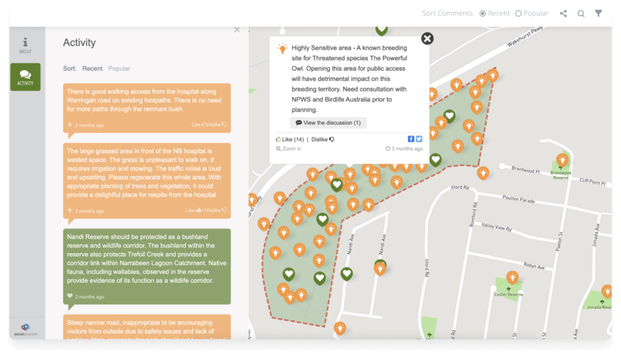Screen dimensions: 621x358
Task: Open the filter funnel in top bar
Action: (599, 13)
